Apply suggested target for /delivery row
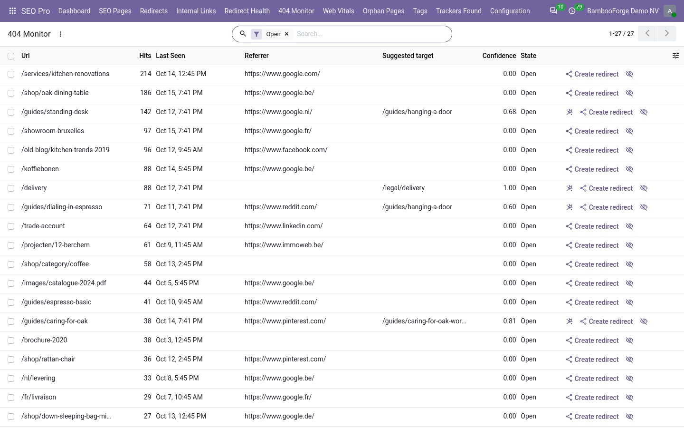This screenshot has width=684, height=428. [x=569, y=188]
